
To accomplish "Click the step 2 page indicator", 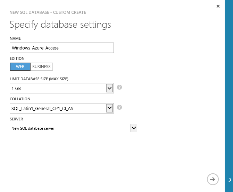I will [230, 180].
